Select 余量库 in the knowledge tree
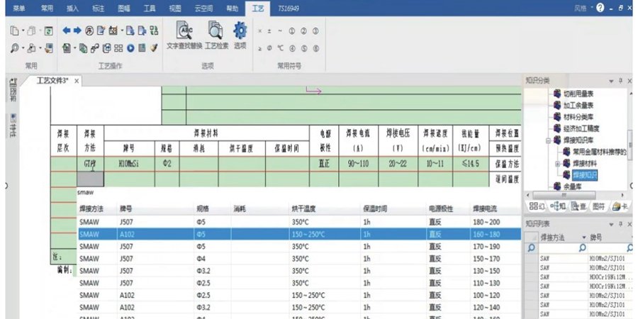638x319 pixels. pos(572,186)
